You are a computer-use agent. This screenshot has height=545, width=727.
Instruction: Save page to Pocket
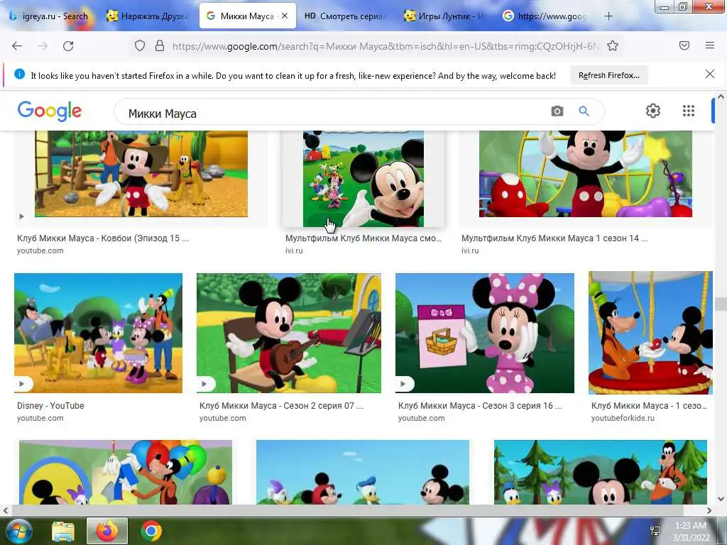point(684,45)
